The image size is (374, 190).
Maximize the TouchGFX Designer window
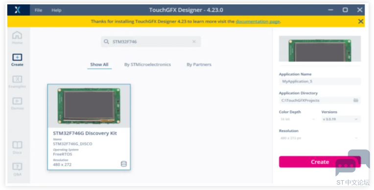(345, 10)
